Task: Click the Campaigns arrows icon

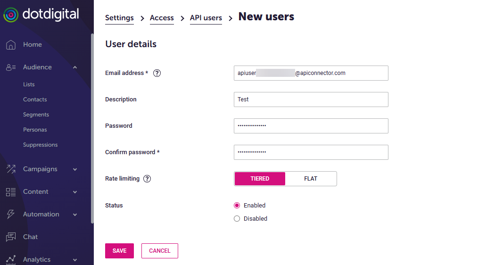Action: [11, 169]
